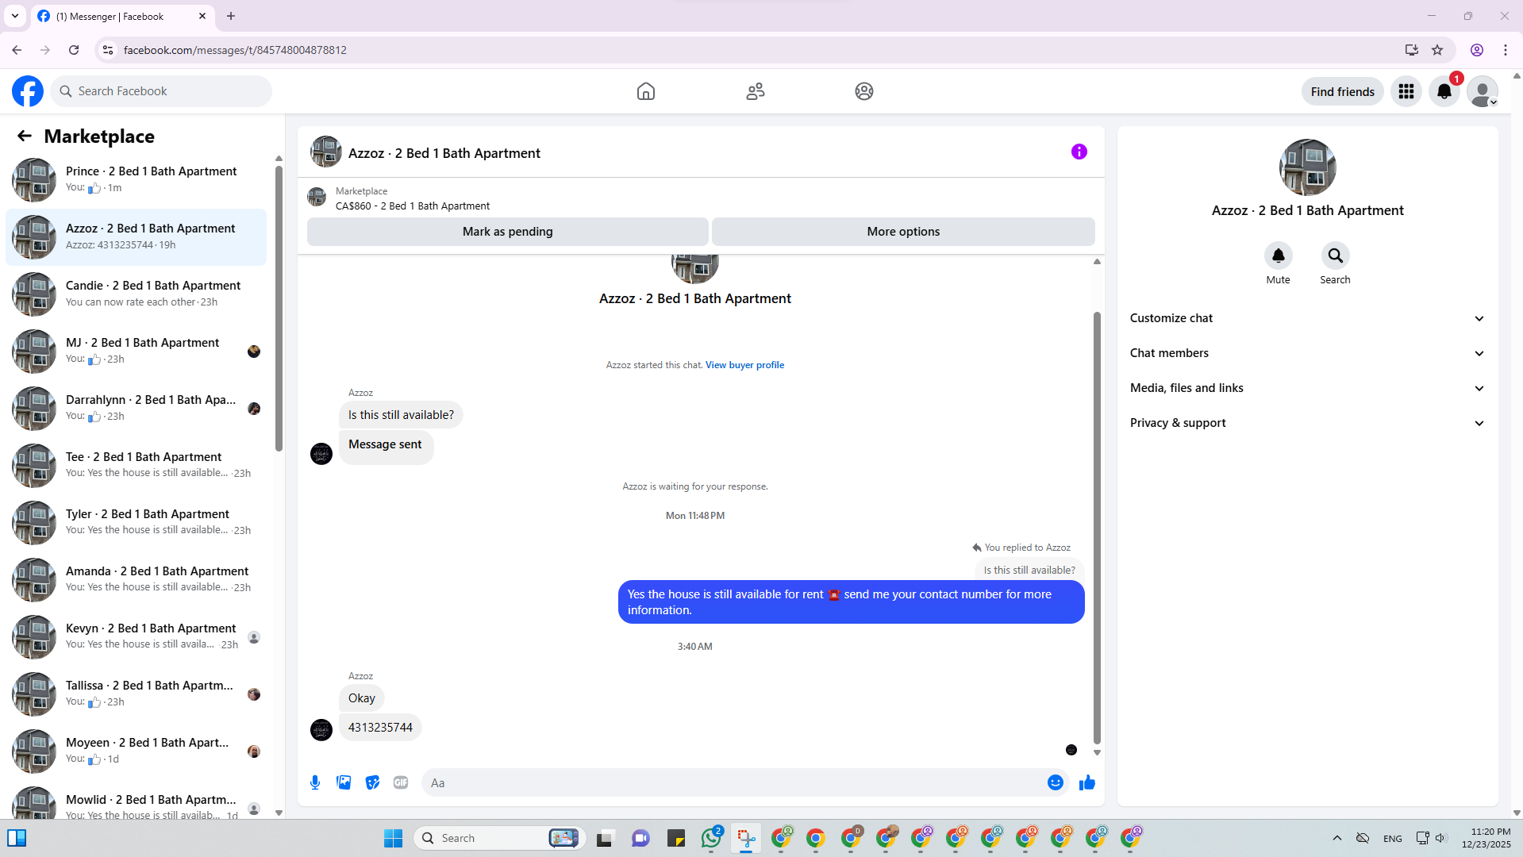Choose a sticker icon
Image resolution: width=1523 pixels, height=857 pixels.
(372, 782)
